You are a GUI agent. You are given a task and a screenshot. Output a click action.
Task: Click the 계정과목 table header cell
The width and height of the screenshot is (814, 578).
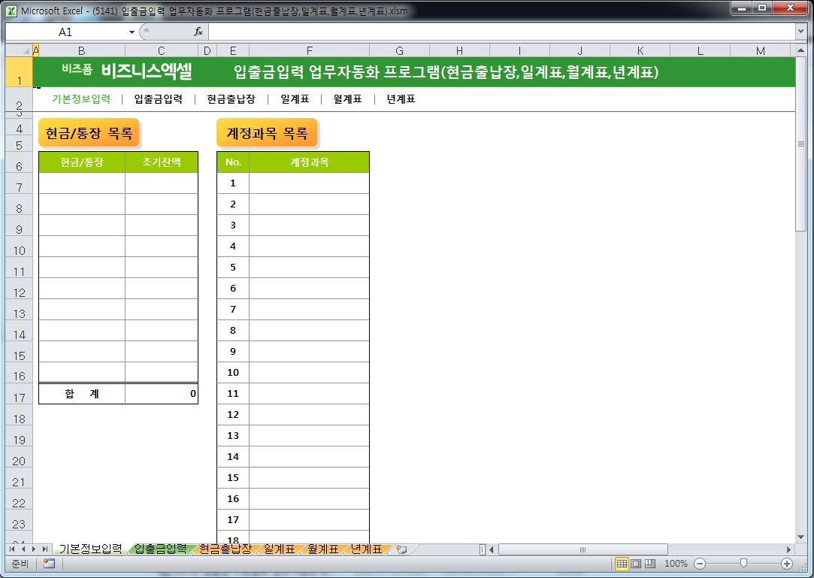point(310,162)
